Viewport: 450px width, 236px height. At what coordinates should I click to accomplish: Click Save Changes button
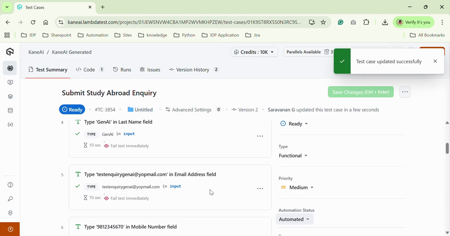tap(360, 92)
